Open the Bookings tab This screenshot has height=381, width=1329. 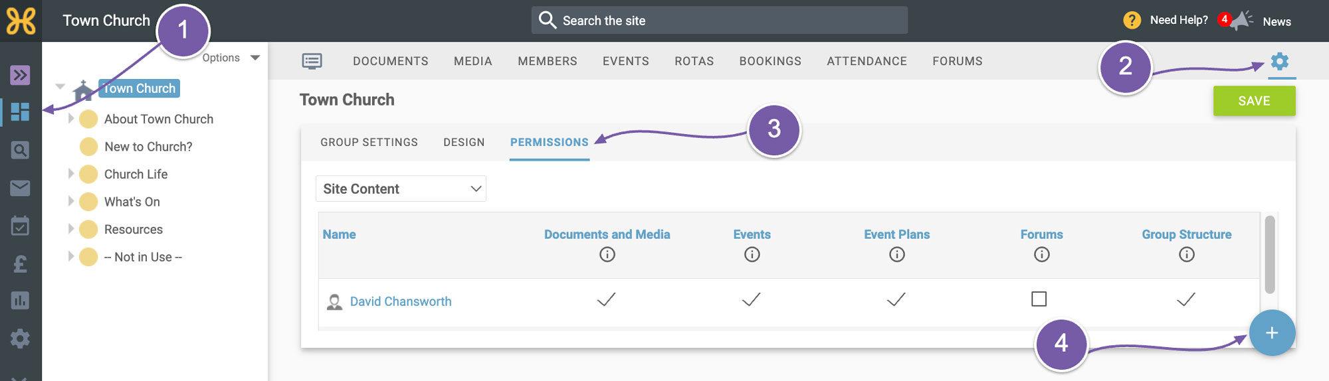[x=770, y=61]
